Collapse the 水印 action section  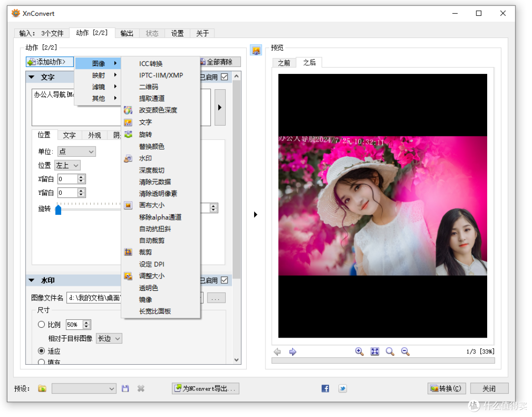[x=32, y=280]
